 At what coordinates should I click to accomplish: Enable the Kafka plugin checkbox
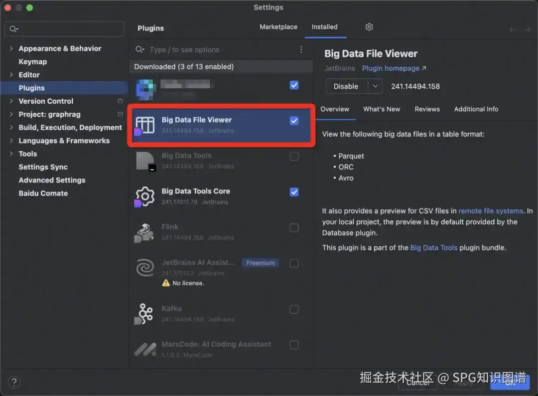[294, 309]
